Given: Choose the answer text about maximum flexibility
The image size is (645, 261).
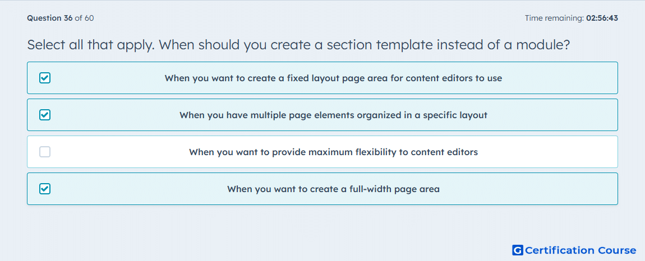Looking at the screenshot, I should 333,152.
